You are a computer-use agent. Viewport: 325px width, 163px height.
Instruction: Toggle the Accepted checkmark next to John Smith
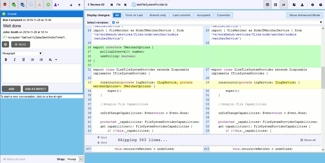tap(4, 37)
